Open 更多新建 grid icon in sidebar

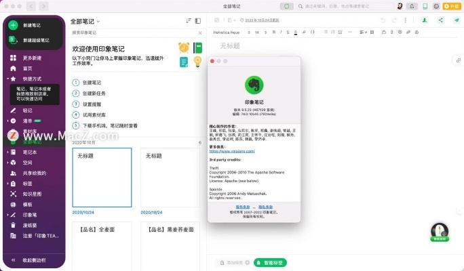13,58
